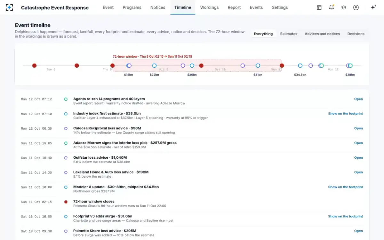The height and width of the screenshot is (240, 384).
Task: Open the layout panel icon in header
Action: coord(319,7)
